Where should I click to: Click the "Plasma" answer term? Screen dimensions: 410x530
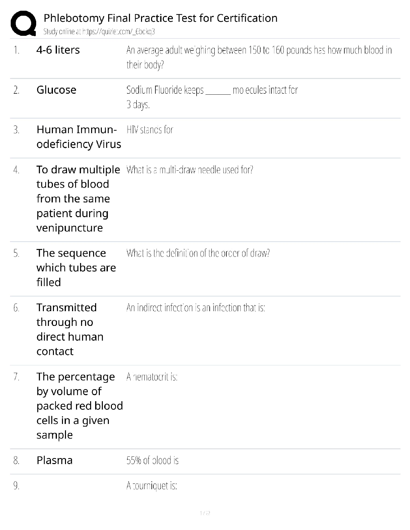[x=54, y=460]
